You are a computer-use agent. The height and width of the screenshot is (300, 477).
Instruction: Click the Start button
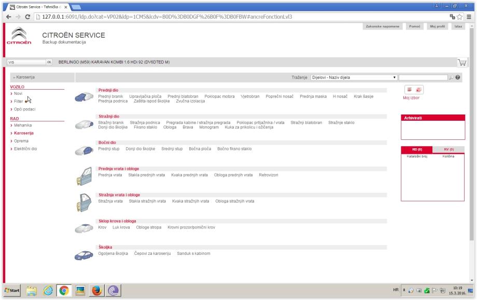coord(12,290)
